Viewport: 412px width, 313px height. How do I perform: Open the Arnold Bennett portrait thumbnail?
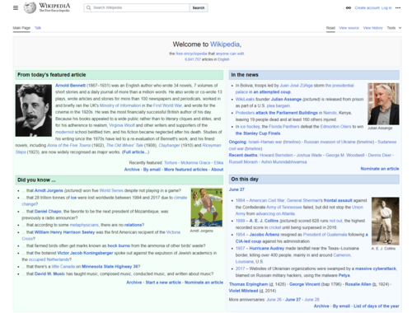point(34,110)
